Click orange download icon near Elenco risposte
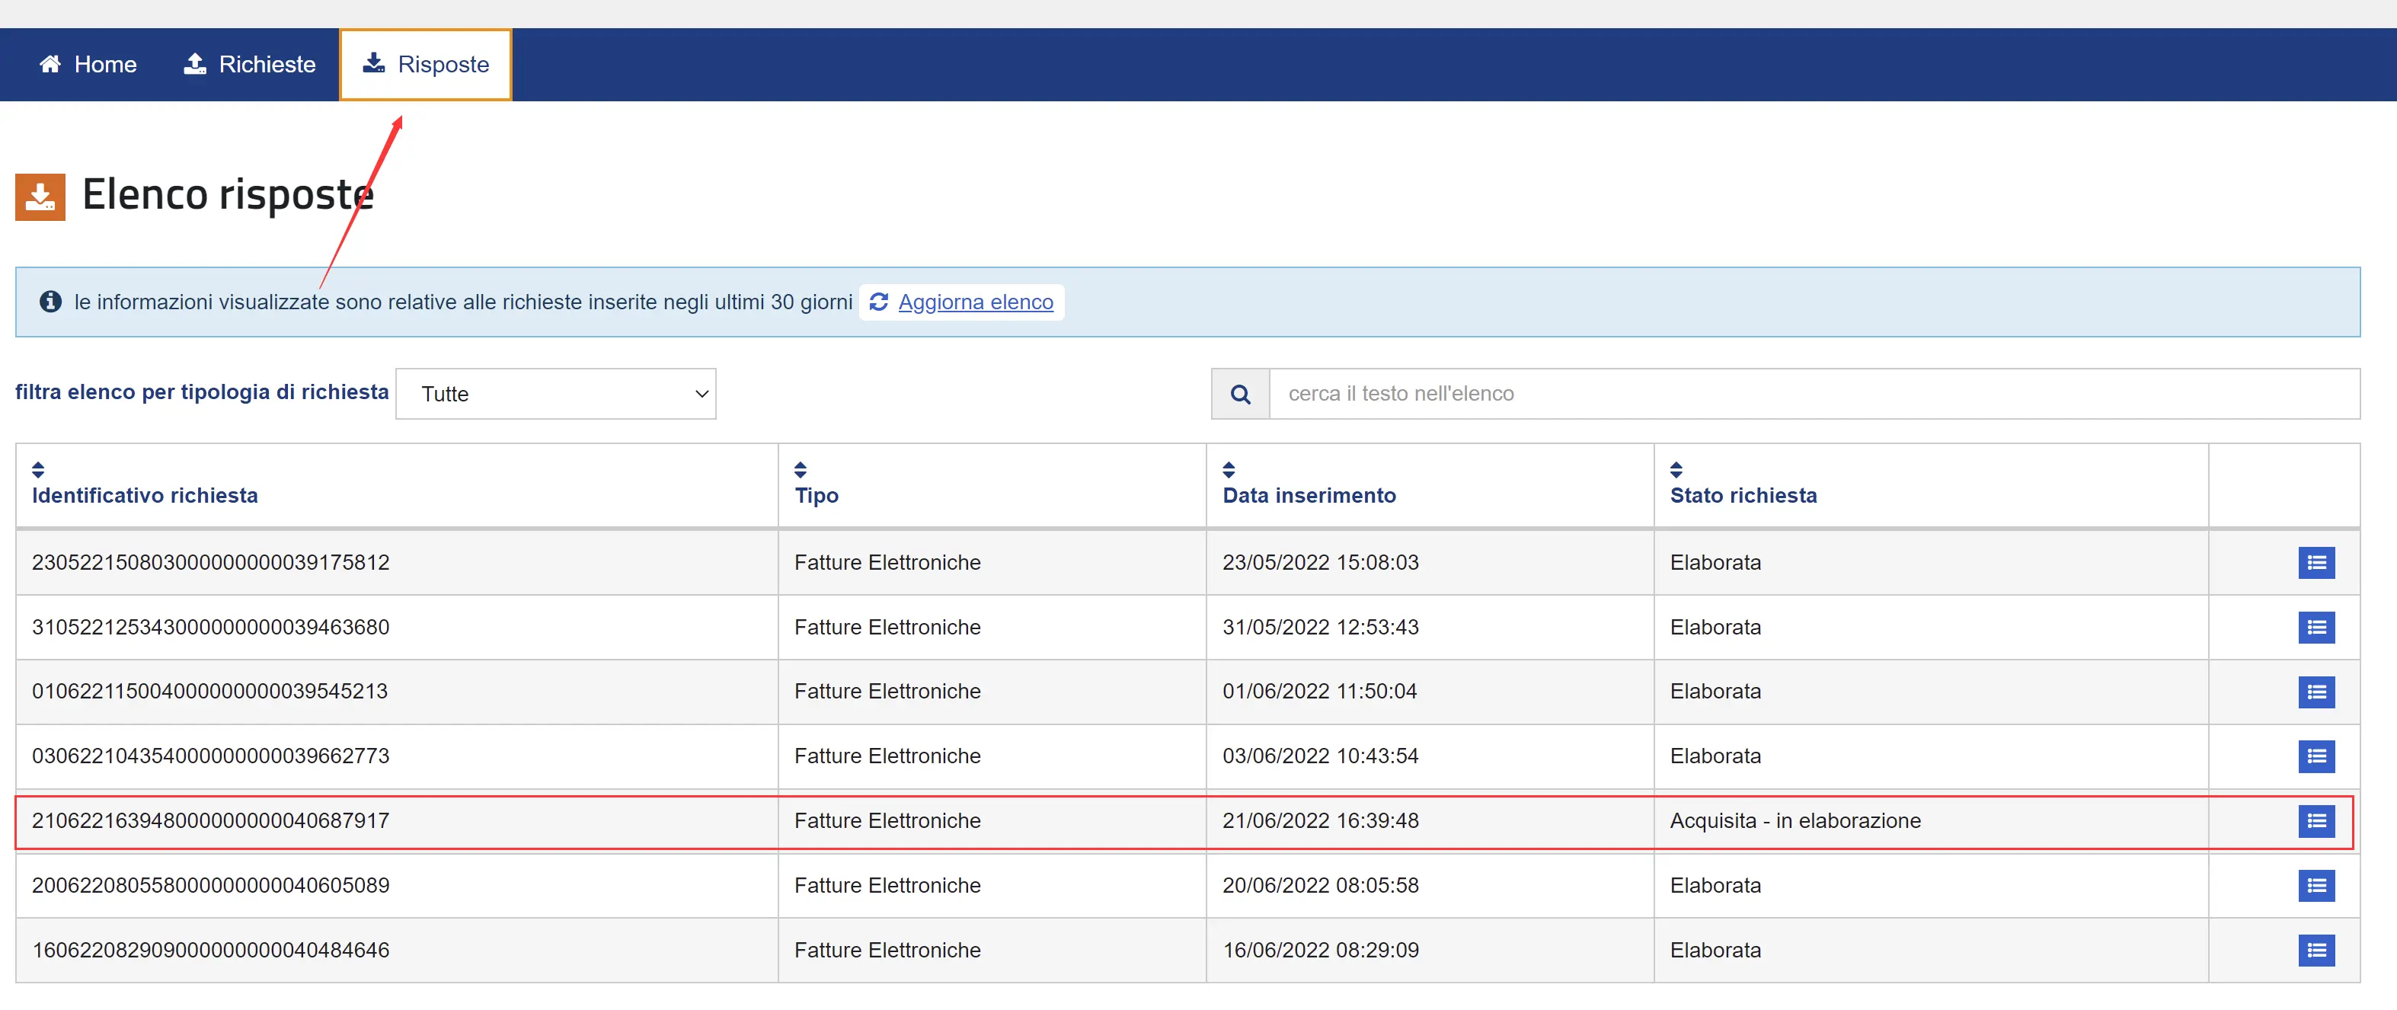This screenshot has width=2397, height=1010. (x=40, y=197)
